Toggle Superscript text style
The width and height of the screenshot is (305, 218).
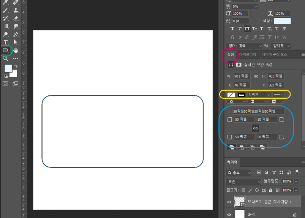click(262, 29)
